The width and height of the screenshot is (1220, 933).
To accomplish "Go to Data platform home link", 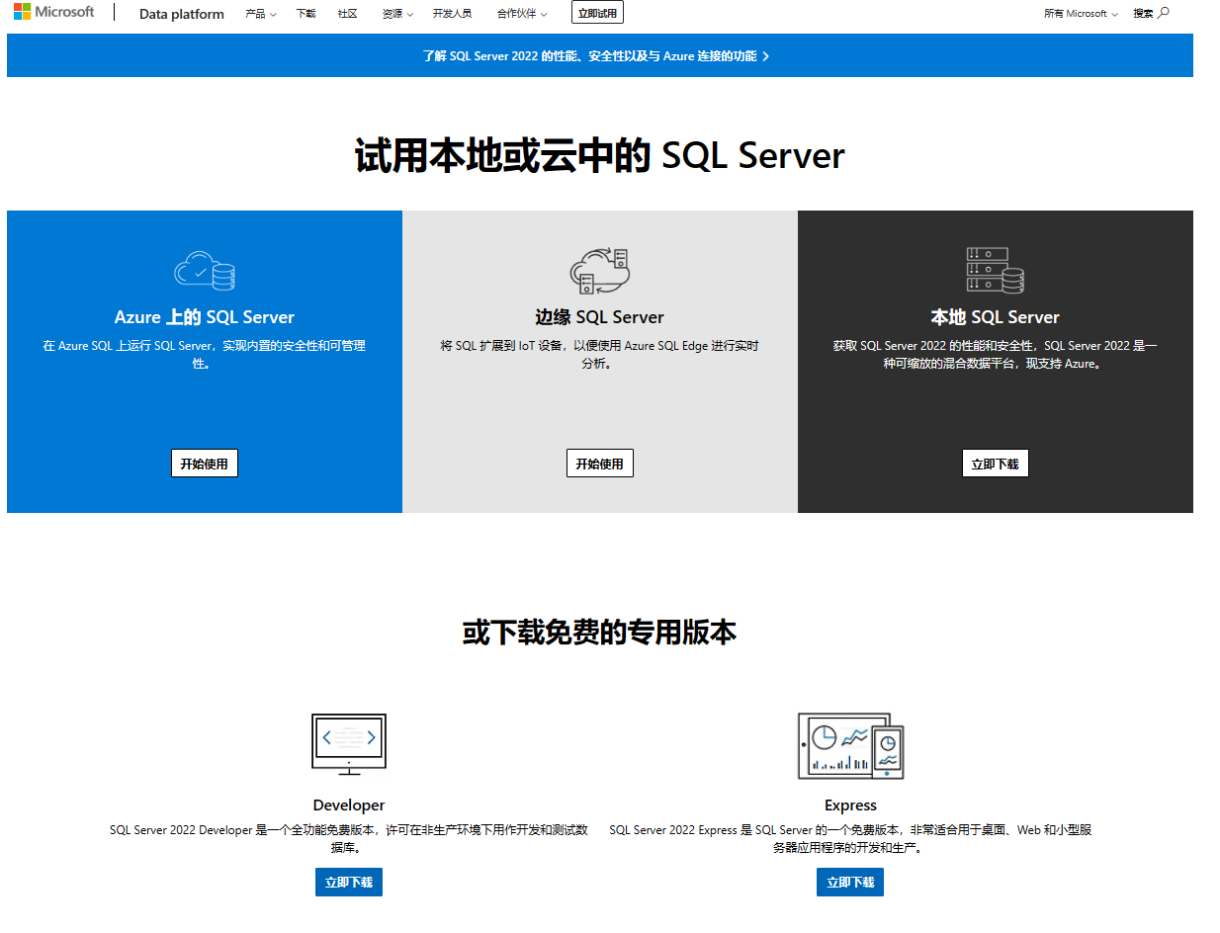I will tap(182, 14).
